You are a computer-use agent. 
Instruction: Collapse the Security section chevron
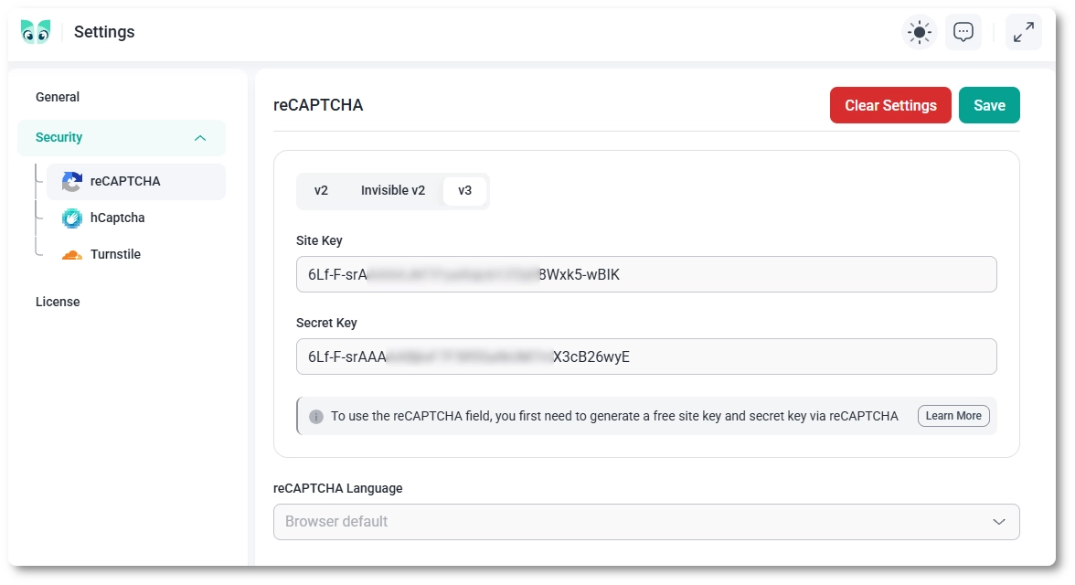[x=200, y=137]
